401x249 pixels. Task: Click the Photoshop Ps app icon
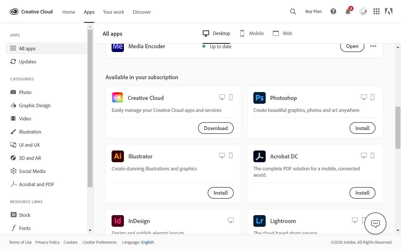[260, 98]
